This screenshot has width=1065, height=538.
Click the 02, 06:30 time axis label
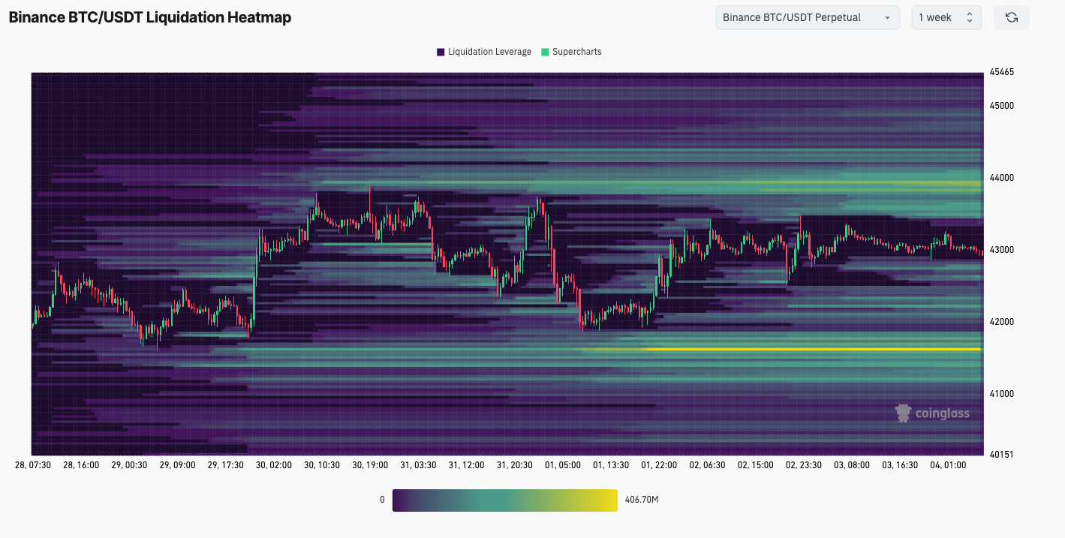[x=707, y=465]
